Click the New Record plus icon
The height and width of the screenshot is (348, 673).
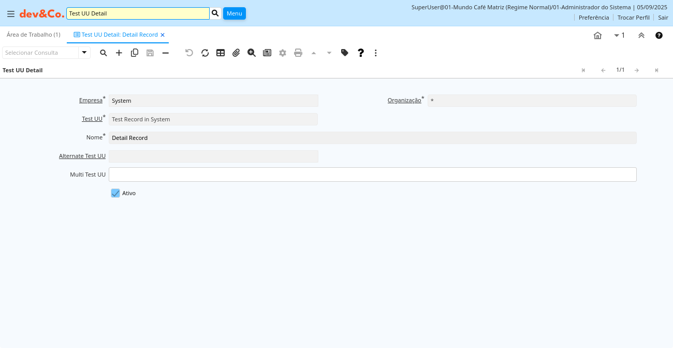click(x=119, y=53)
